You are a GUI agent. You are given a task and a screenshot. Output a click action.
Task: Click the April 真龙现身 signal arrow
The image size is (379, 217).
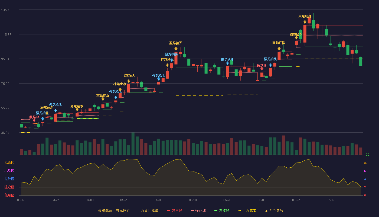(x=103, y=99)
